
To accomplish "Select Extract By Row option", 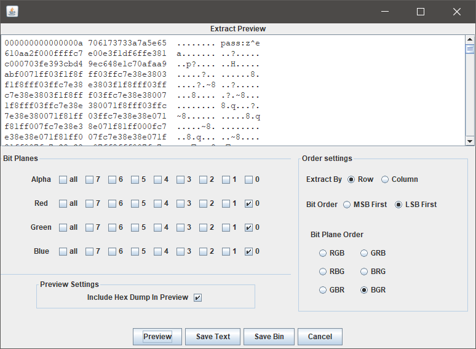I will (351, 179).
